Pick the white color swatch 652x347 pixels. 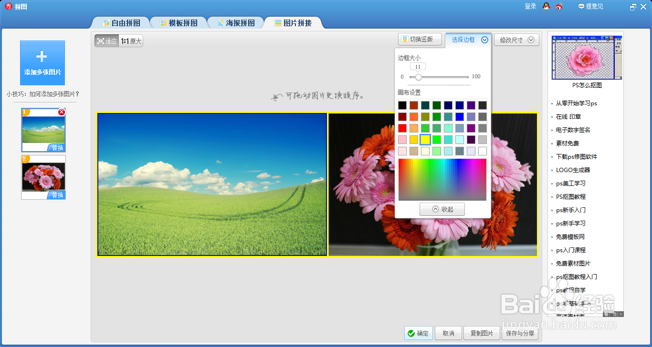(x=483, y=151)
